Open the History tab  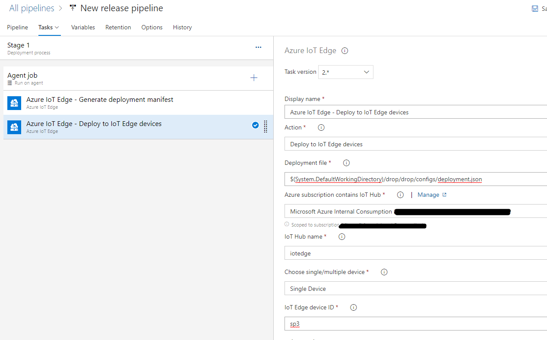pos(182,27)
